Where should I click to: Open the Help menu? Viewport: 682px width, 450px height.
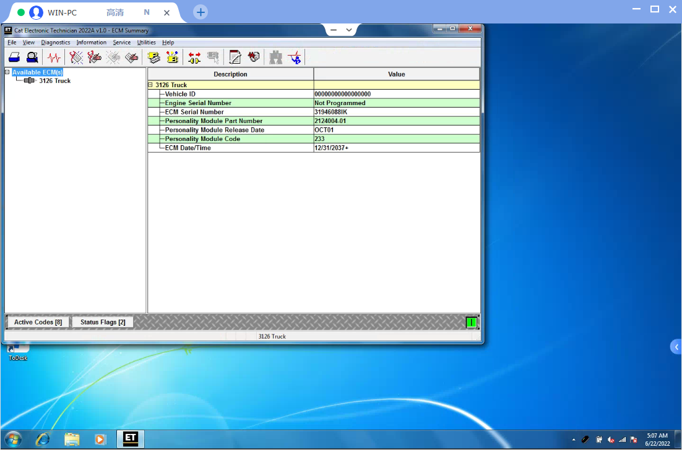pyautogui.click(x=168, y=42)
